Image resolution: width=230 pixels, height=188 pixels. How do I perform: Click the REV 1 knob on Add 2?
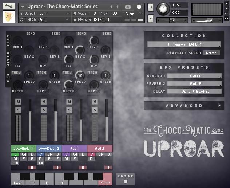point(94,40)
